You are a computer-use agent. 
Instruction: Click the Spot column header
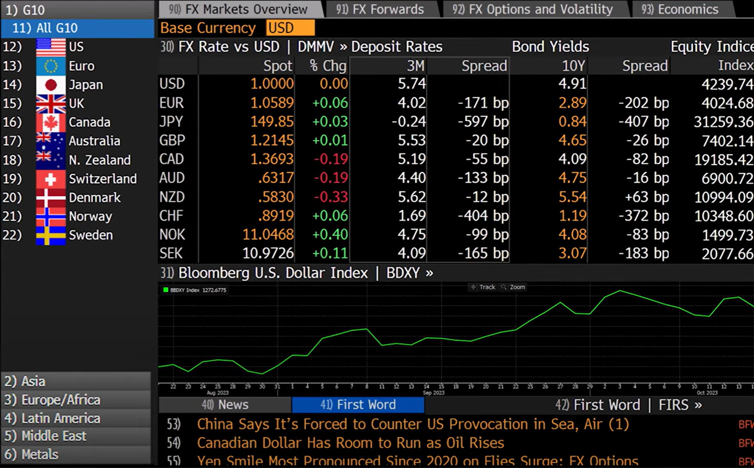point(278,66)
